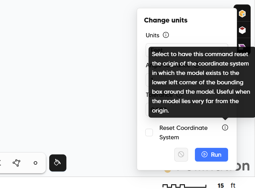Image resolution: width=255 pixels, height=194 pixels.
Task: Click the Reset Coordinate System label text
Action: (x=183, y=132)
